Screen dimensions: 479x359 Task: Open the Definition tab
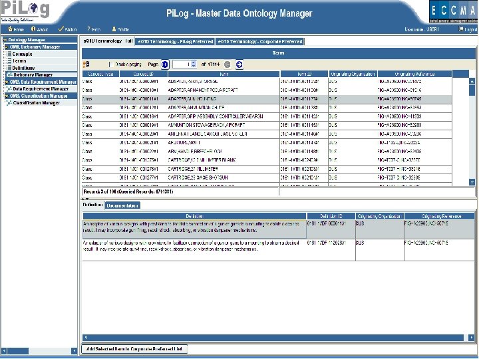tap(93, 205)
